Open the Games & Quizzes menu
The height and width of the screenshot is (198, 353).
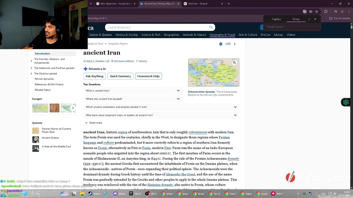[100, 35]
